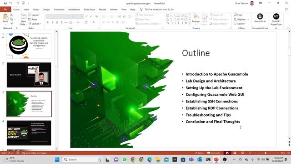
Task: Click the Undo icon in the title bar
Action: tap(11, 3)
